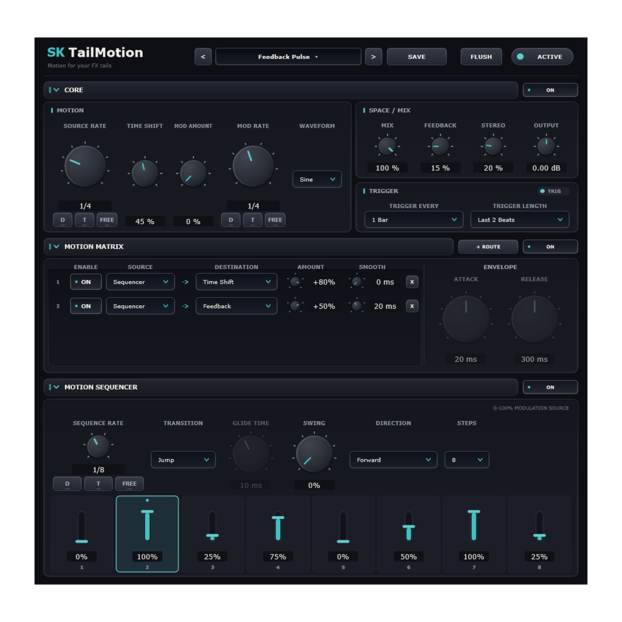Click the Stereo knob
The height and width of the screenshot is (622, 622).
coord(493,146)
